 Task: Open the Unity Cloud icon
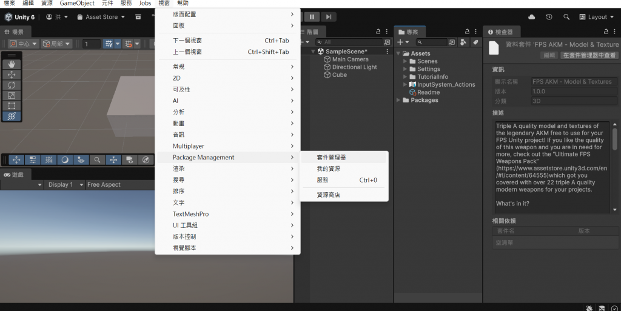pyautogui.click(x=531, y=17)
